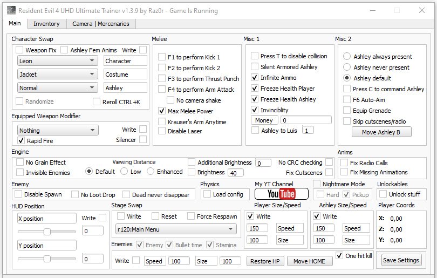Click the Move Ashley B button
The image size is (437, 278).
pos(381,132)
